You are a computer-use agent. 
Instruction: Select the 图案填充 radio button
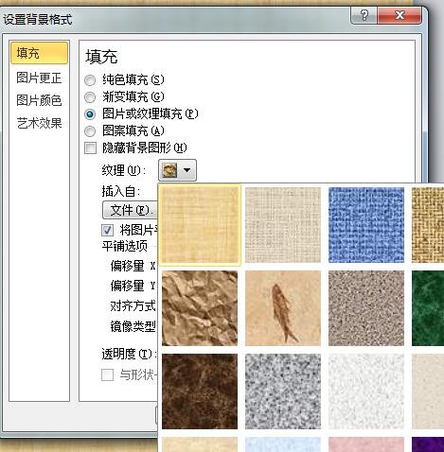pos(90,131)
